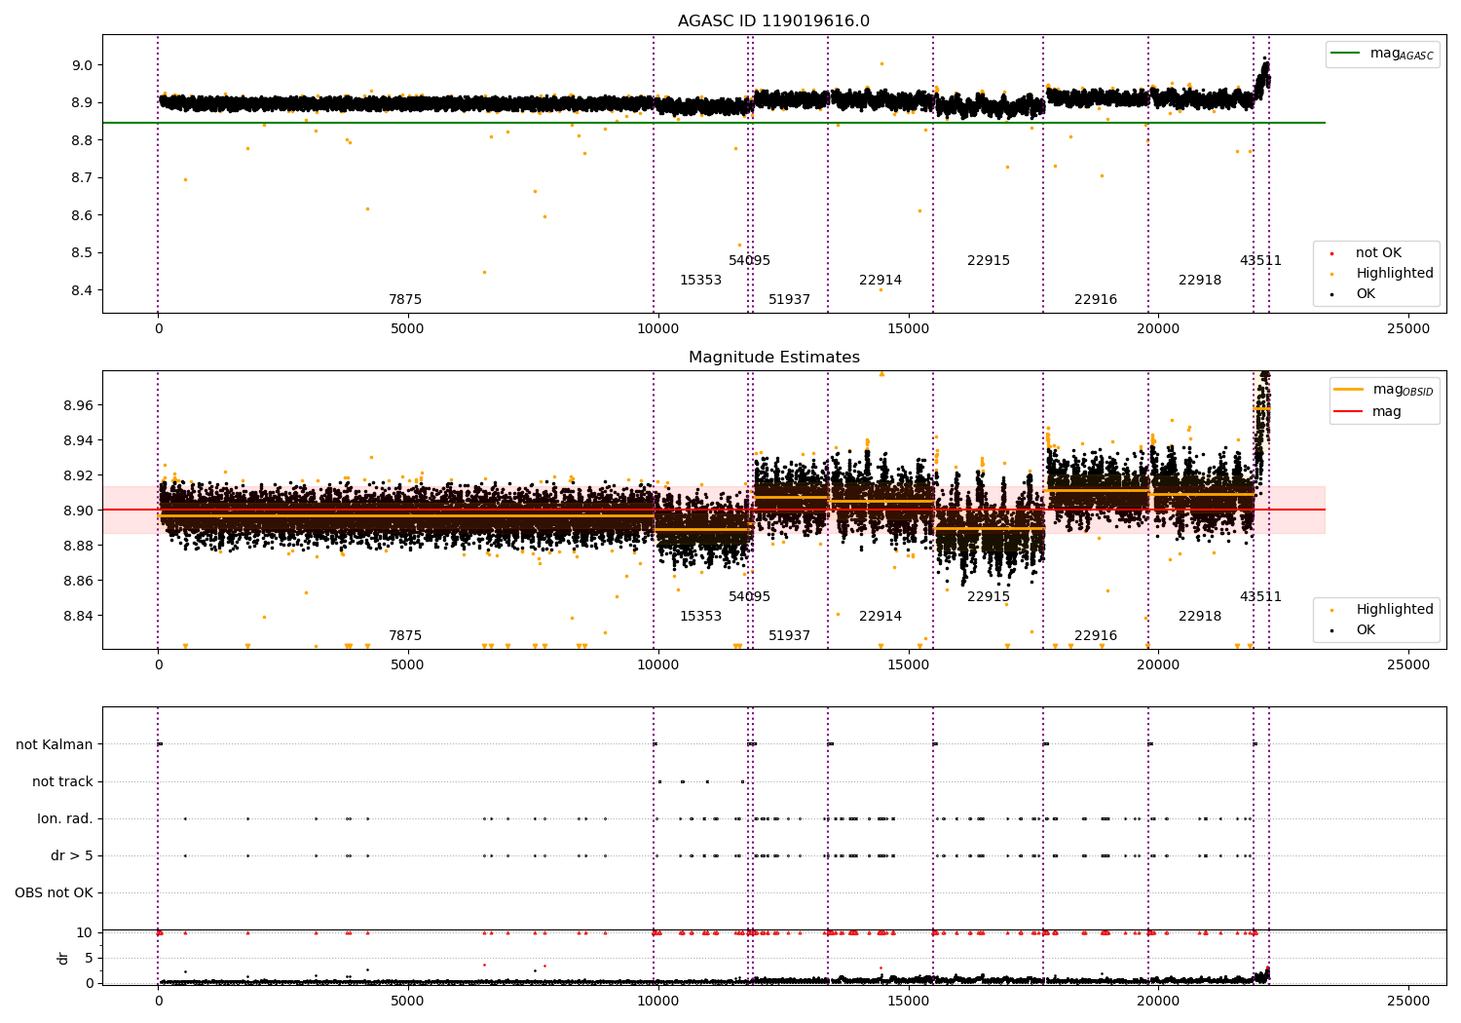
Task: Click the 15000 x-axis tick of bottom plot
Action: [908, 1001]
